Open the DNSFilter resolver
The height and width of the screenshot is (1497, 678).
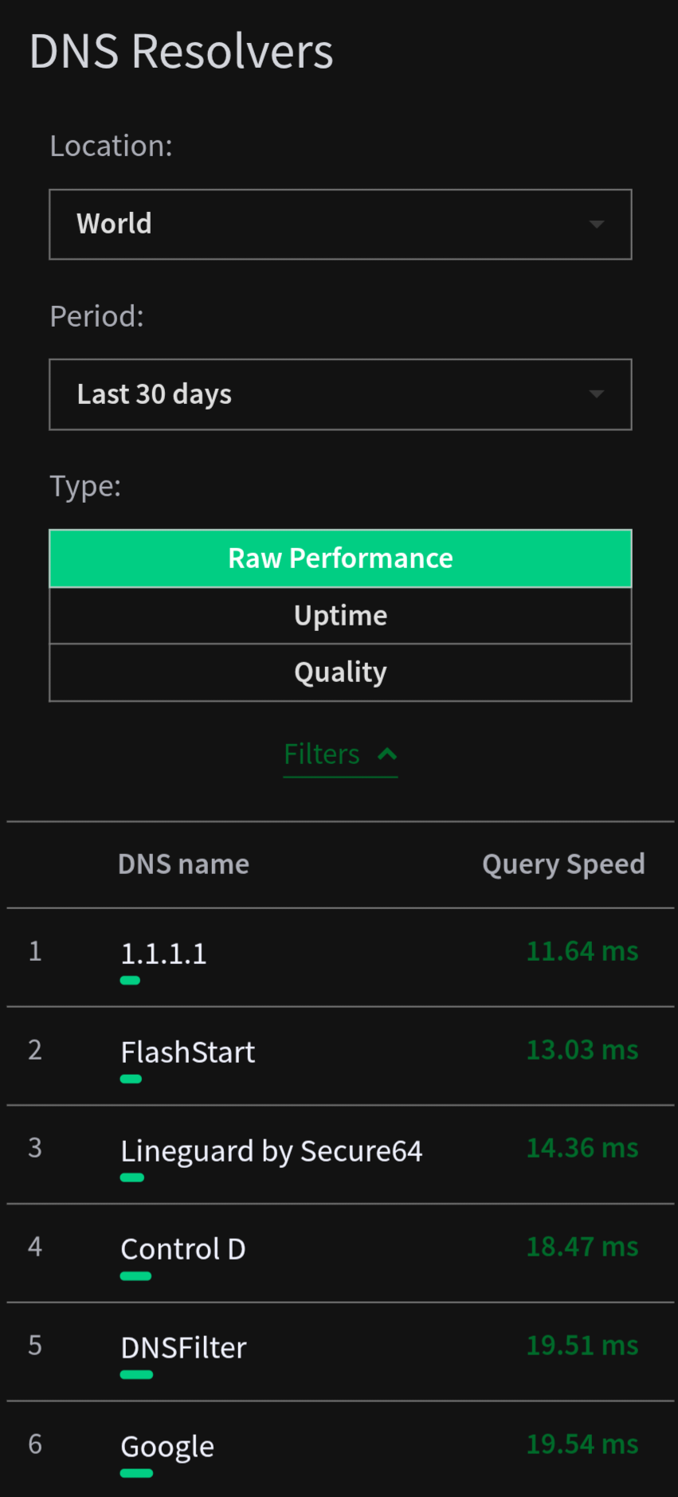pyautogui.click(x=183, y=1347)
